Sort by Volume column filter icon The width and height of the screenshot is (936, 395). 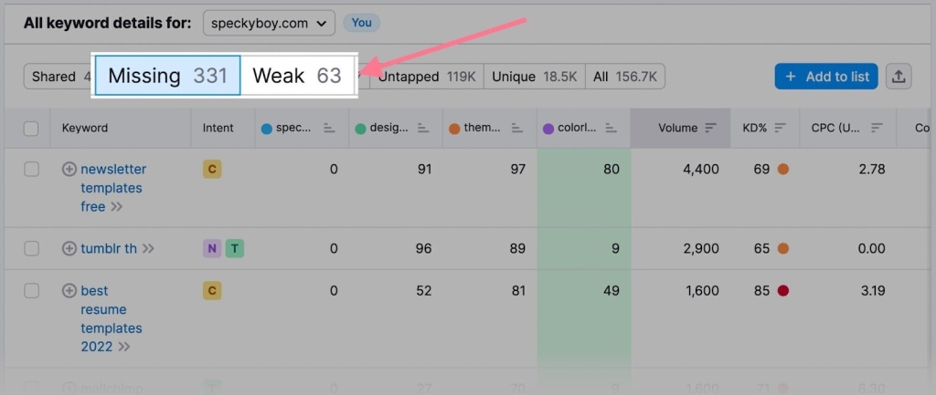point(711,129)
